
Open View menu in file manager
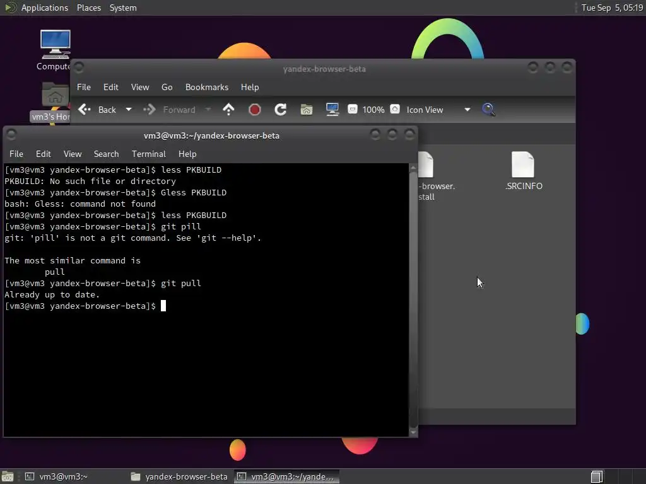coord(140,87)
